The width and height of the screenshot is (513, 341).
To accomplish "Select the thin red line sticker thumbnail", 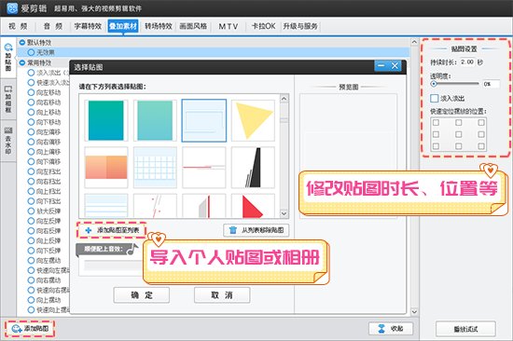I will coord(204,167).
